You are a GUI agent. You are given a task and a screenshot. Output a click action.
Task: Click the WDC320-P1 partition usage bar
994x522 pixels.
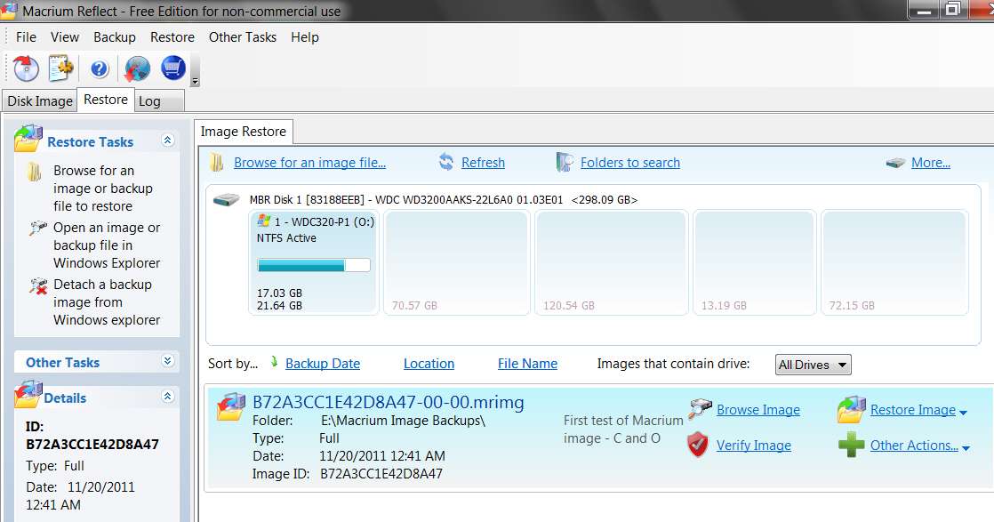click(x=314, y=265)
